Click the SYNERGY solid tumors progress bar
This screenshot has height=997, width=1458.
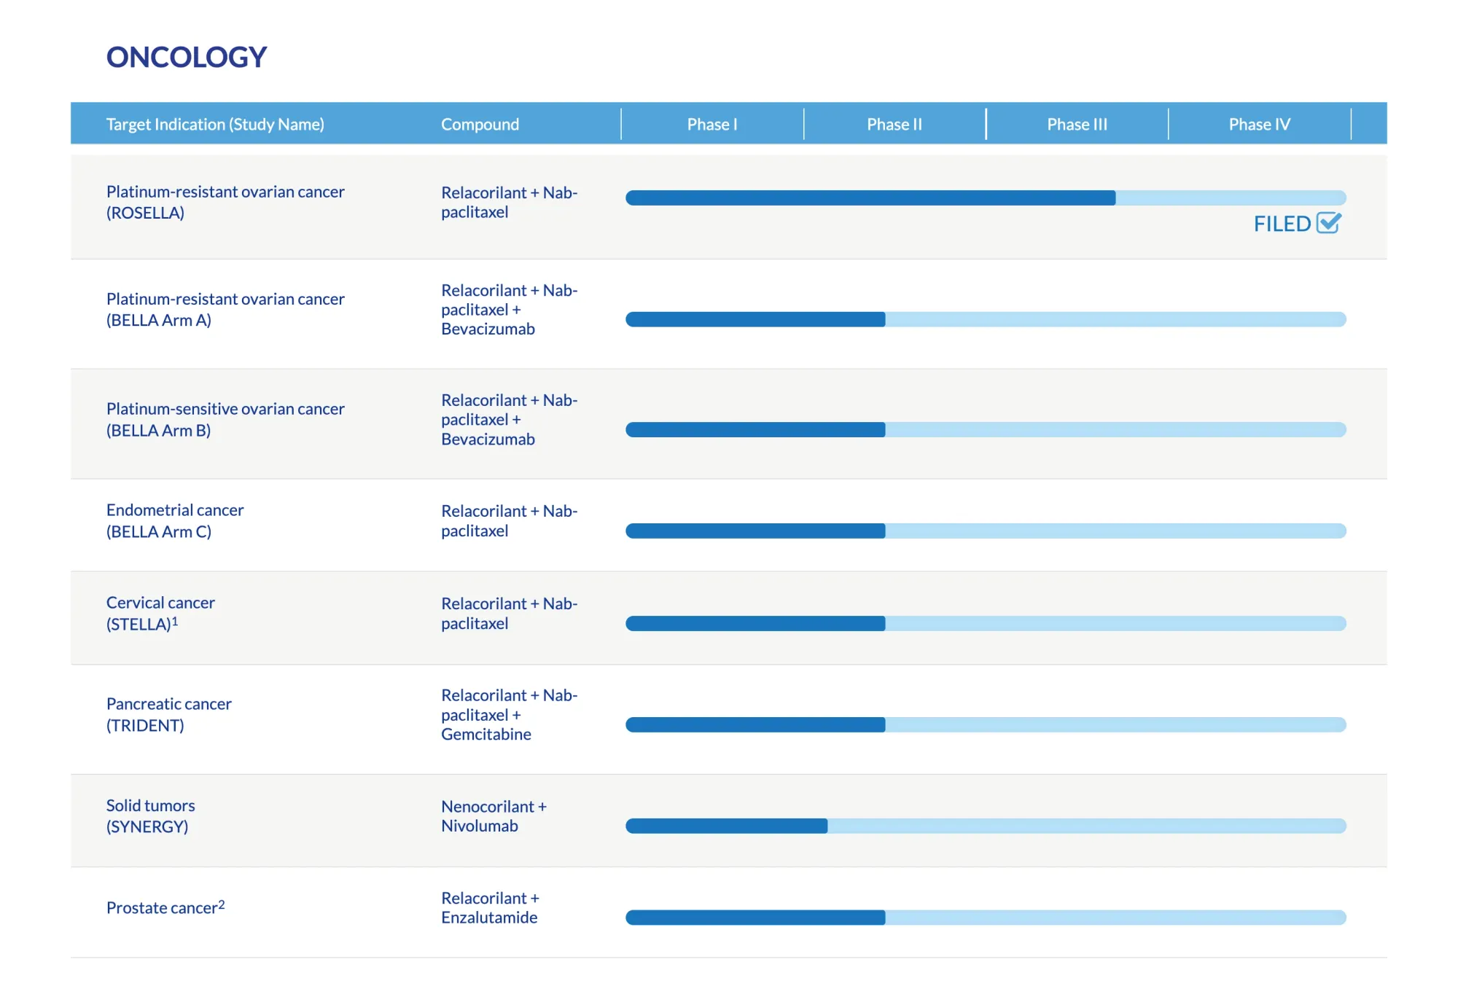click(985, 826)
